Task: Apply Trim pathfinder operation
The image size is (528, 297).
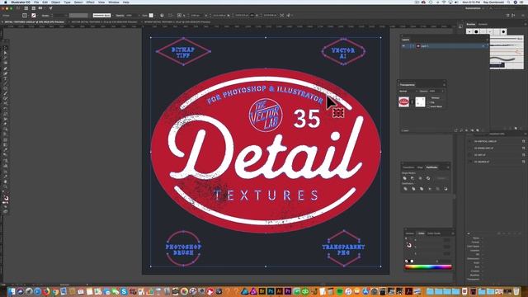Action: [x=413, y=189]
